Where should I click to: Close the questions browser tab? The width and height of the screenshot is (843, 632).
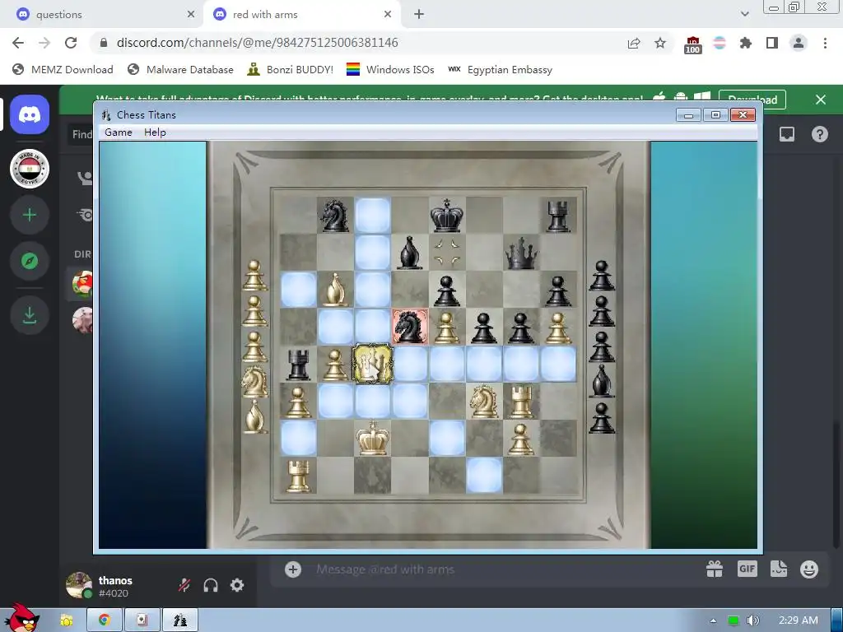tap(191, 15)
